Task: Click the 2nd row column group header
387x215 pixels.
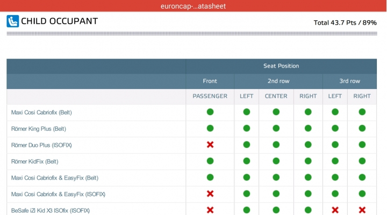Action: pyautogui.click(x=278, y=81)
